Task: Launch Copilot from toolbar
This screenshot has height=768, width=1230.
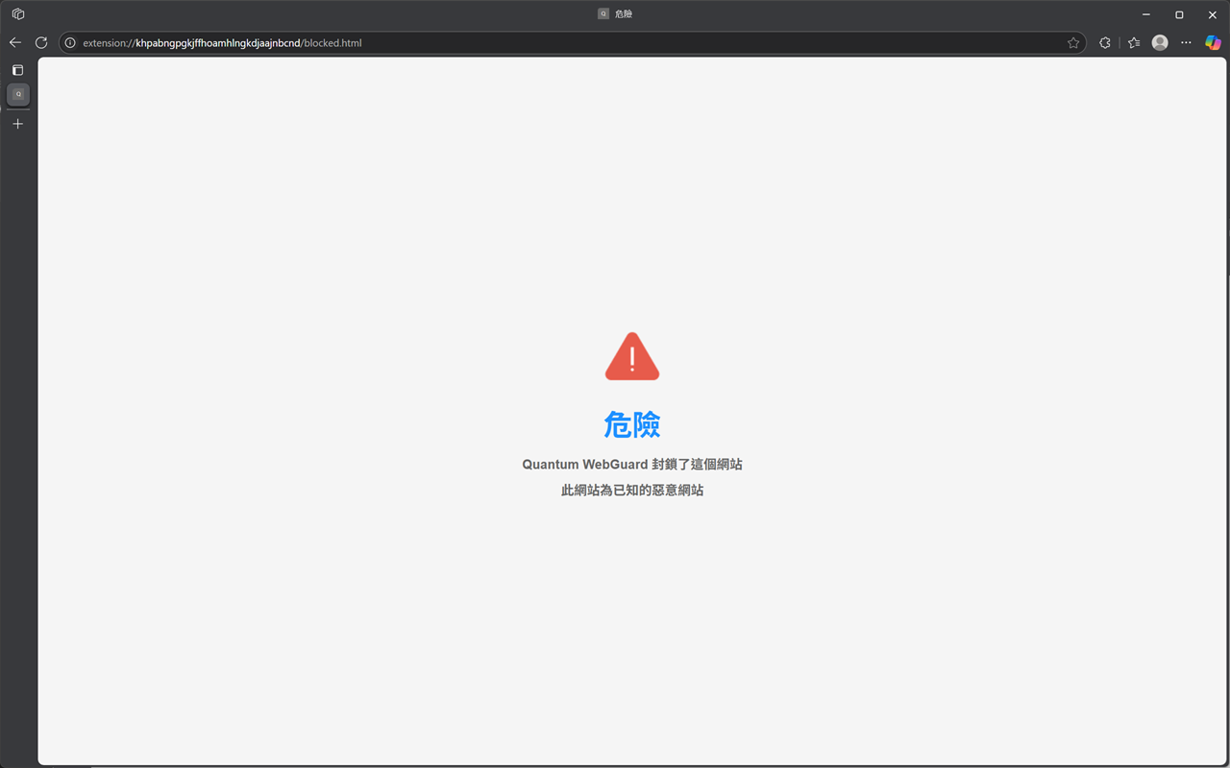Action: tap(1213, 42)
